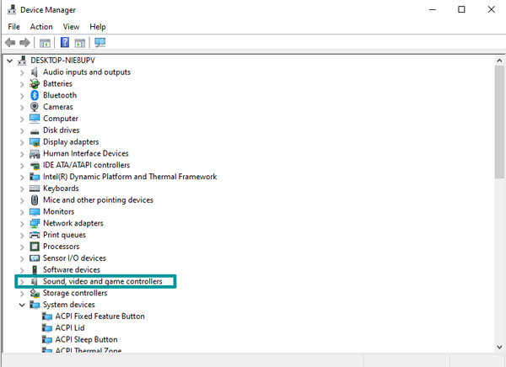Click the Display adapters icon
The height and width of the screenshot is (367, 506).
click(x=35, y=141)
